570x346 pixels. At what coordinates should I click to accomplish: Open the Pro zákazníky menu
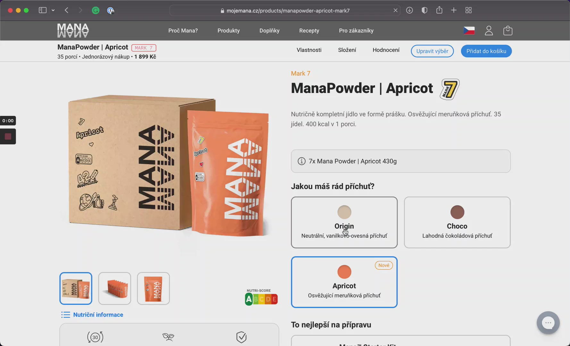pyautogui.click(x=356, y=31)
